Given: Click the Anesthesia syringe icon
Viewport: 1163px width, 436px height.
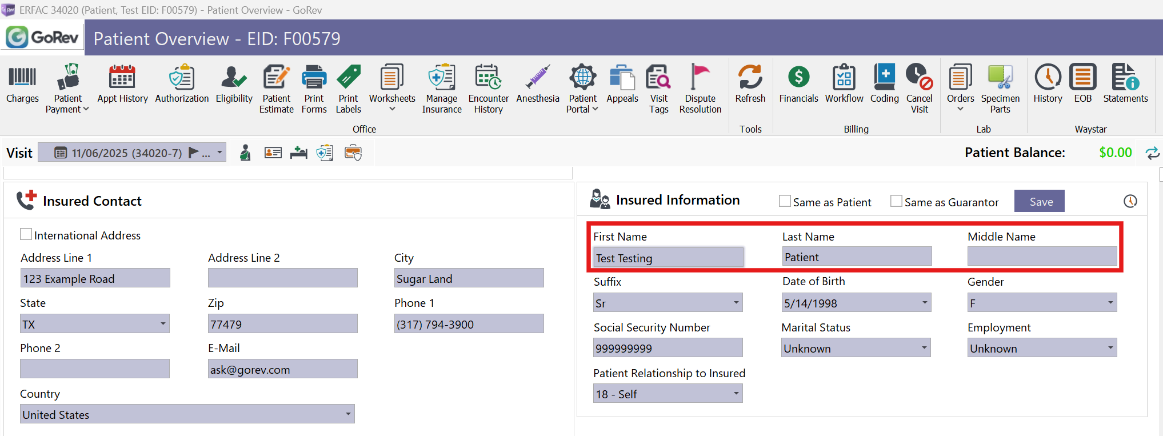Looking at the screenshot, I should point(537,78).
